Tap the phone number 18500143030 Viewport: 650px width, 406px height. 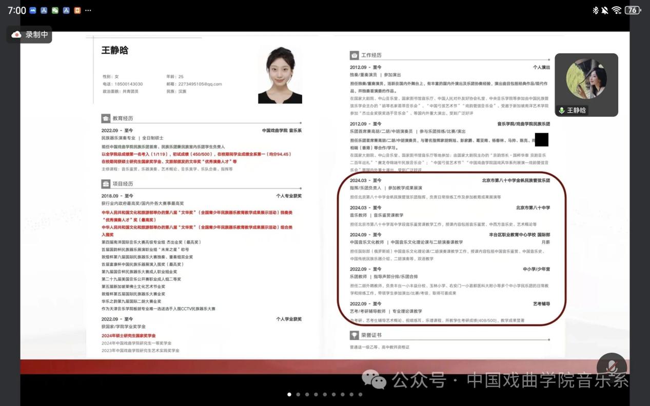[128, 84]
